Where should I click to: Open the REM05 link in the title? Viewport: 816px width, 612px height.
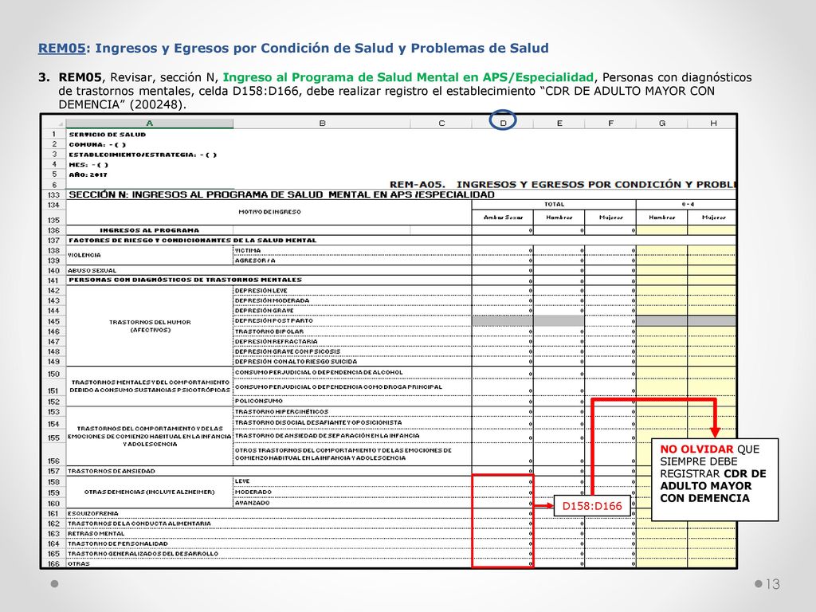tap(61, 48)
